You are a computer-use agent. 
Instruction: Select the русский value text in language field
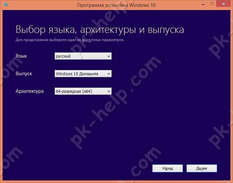click(x=63, y=56)
